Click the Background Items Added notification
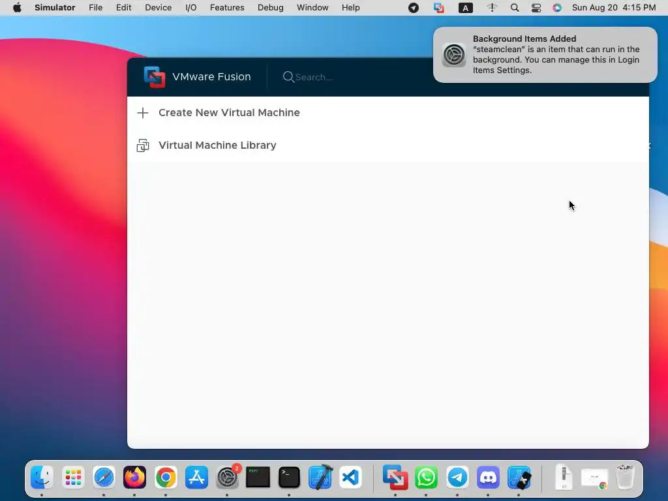The image size is (668, 501). click(545, 55)
